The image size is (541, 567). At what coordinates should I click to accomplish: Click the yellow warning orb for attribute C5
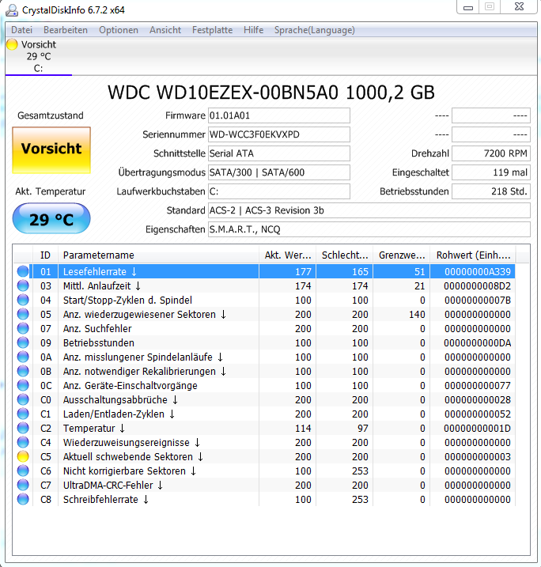click(x=23, y=456)
